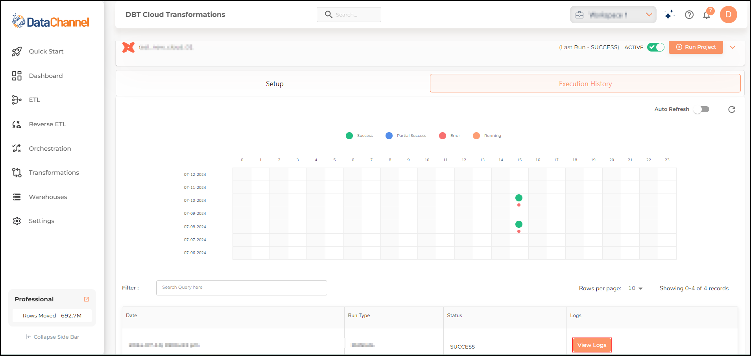
Task: Click the Reverse ETL icon
Action: (x=17, y=124)
